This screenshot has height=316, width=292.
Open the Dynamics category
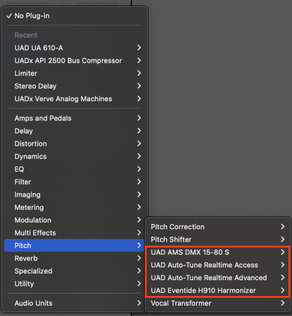(74, 156)
